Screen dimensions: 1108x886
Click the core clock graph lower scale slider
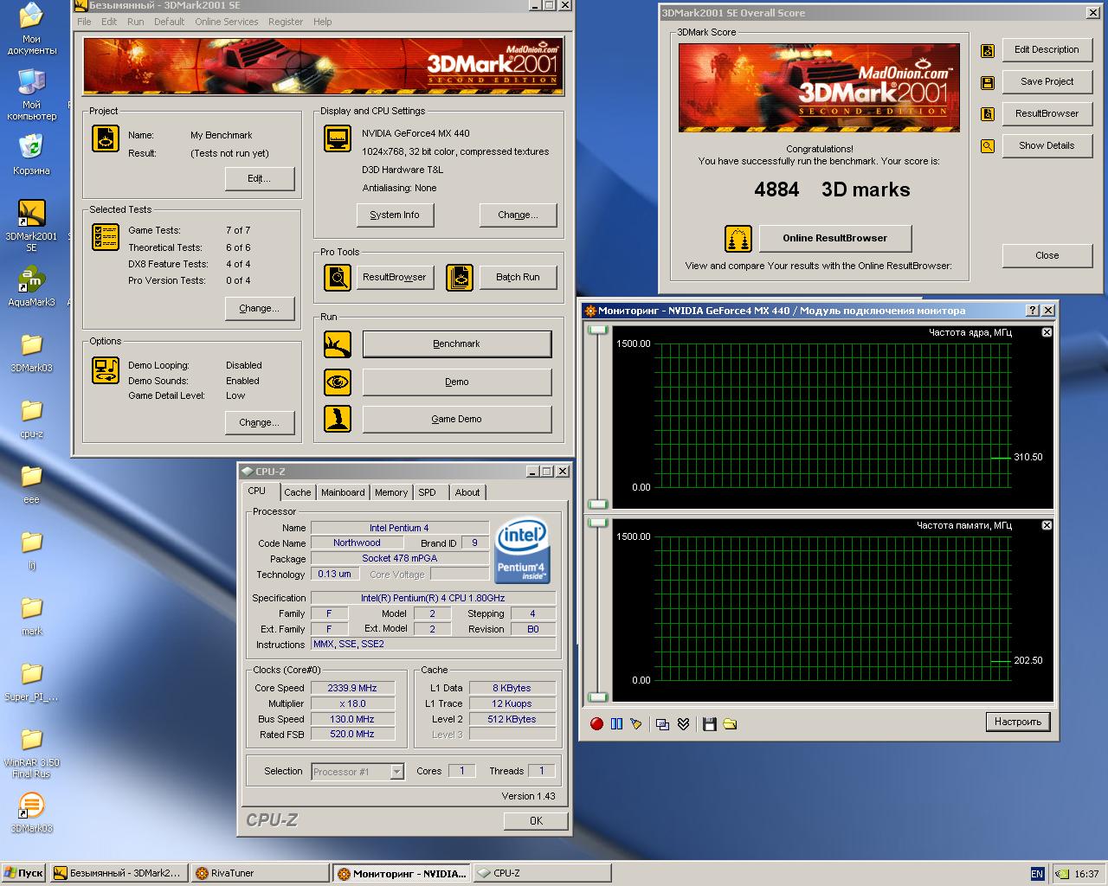click(598, 504)
